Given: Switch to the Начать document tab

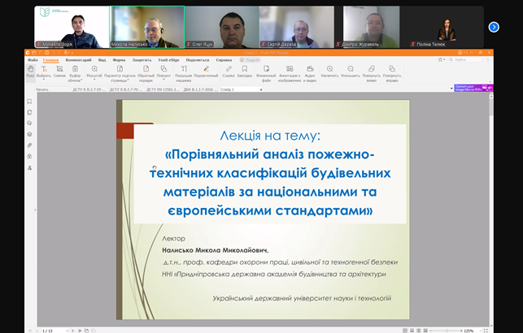Looking at the screenshot, I should (x=54, y=89).
